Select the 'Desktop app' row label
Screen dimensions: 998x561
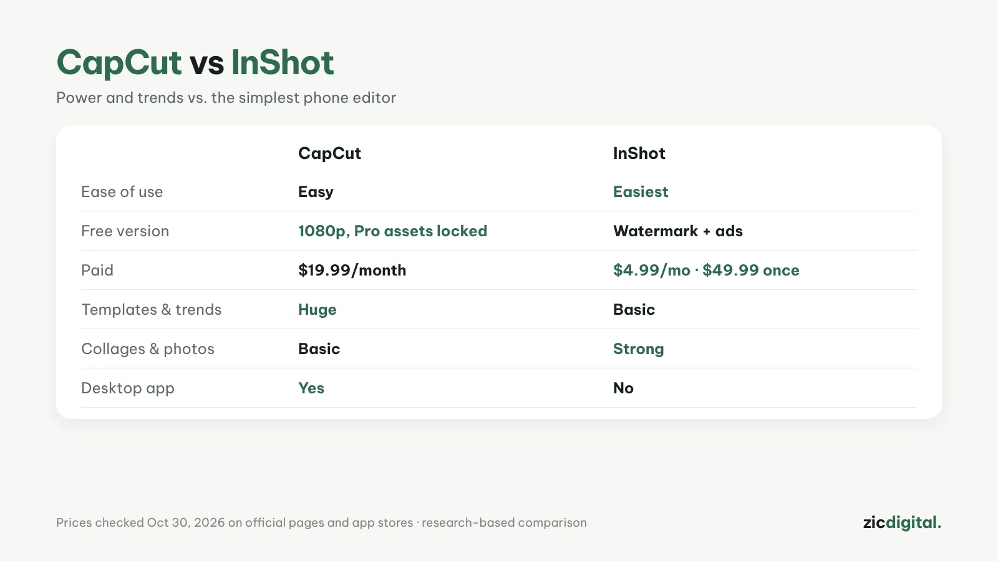click(x=128, y=389)
